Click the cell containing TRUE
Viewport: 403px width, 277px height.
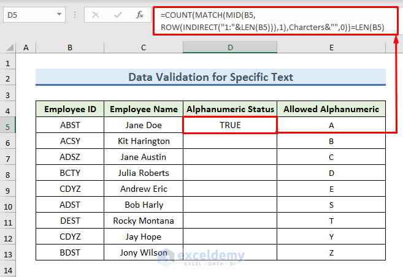(x=230, y=125)
